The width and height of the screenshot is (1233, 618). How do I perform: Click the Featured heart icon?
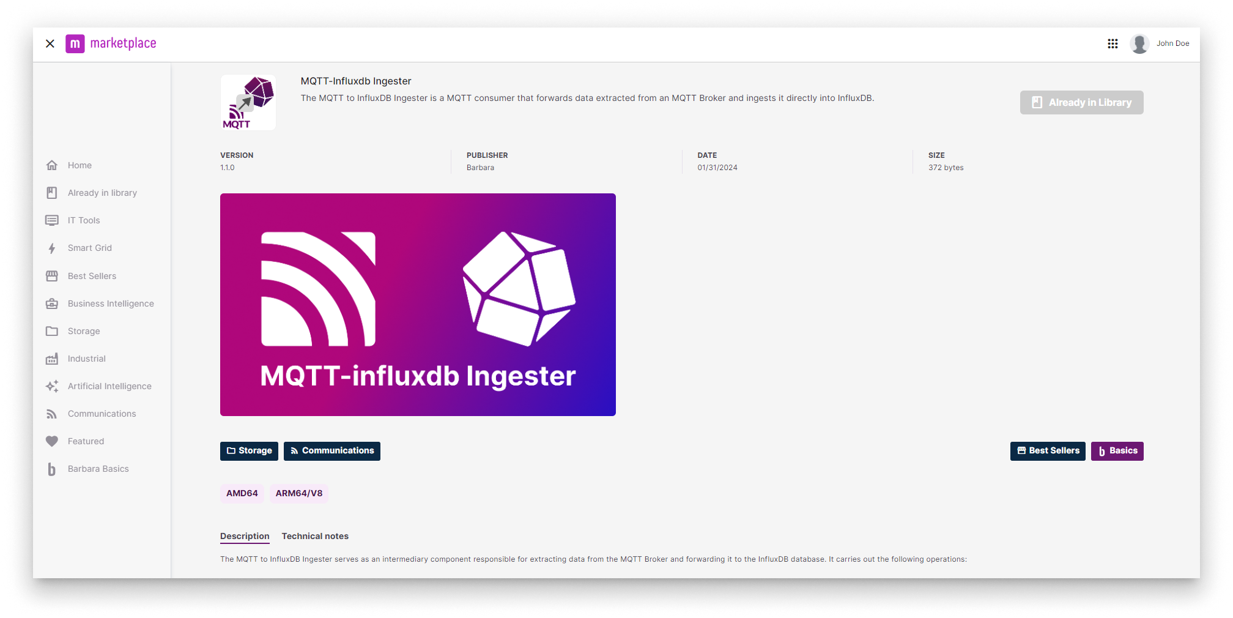click(x=52, y=441)
